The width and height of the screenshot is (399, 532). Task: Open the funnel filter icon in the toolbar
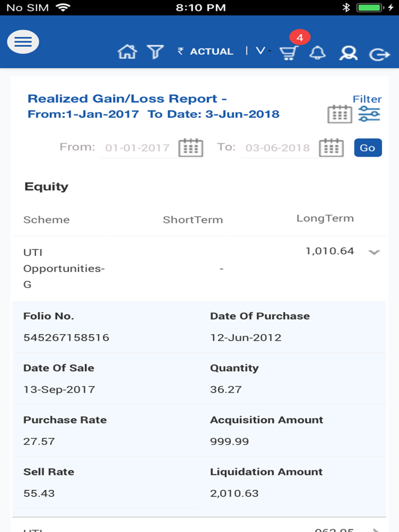(x=154, y=51)
